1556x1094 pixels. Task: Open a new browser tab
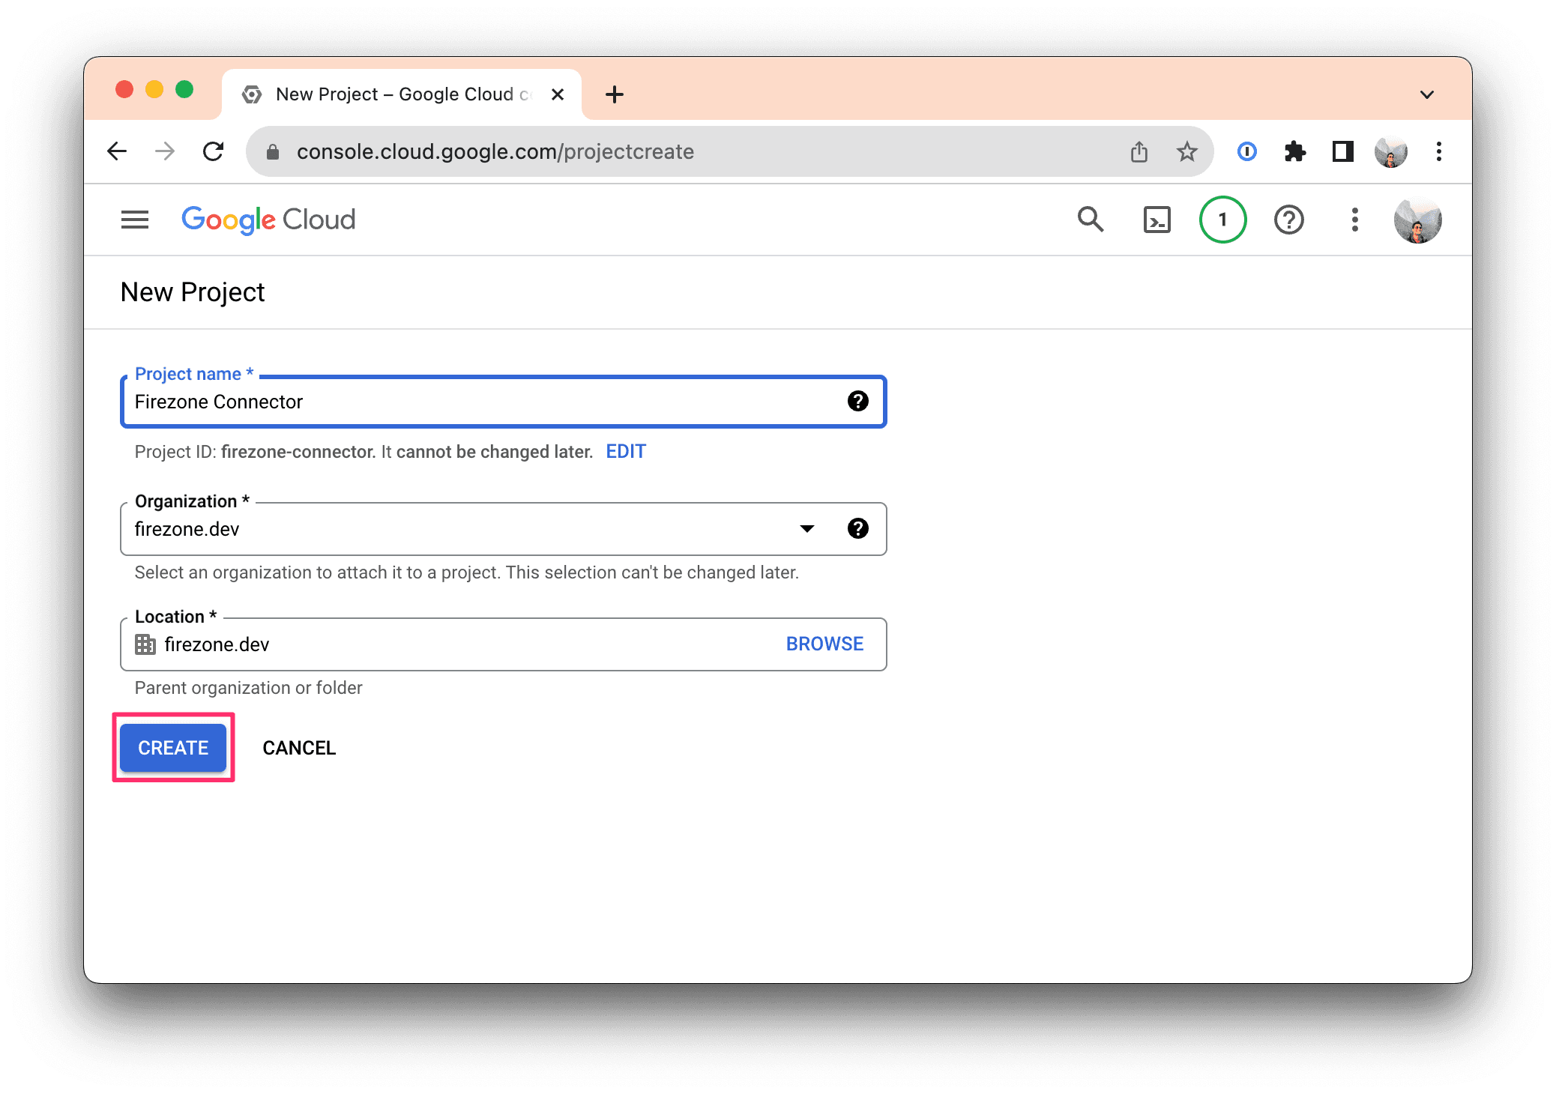[615, 94]
